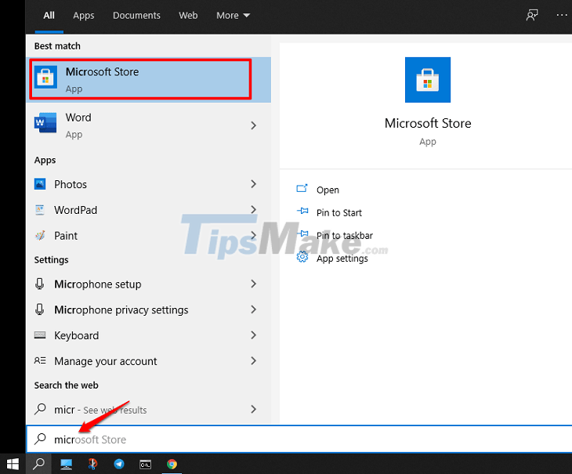Switch to the Documents tab
The width and height of the screenshot is (572, 474).
tap(136, 16)
